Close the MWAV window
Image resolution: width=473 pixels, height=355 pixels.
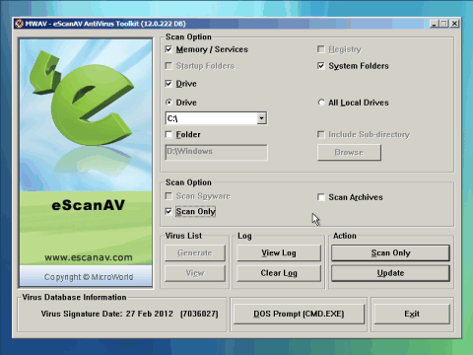click(454, 24)
